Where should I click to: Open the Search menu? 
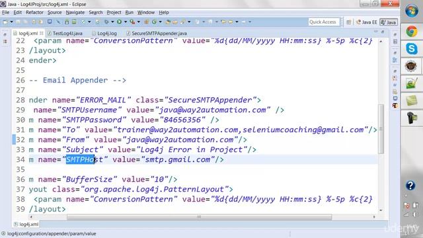coord(96,13)
